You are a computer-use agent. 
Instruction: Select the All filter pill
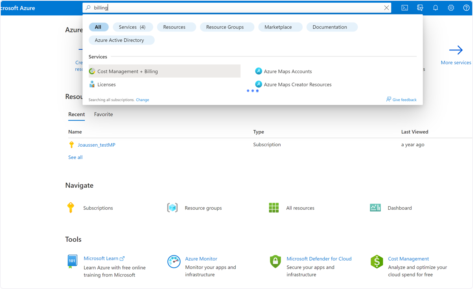pyautogui.click(x=98, y=27)
